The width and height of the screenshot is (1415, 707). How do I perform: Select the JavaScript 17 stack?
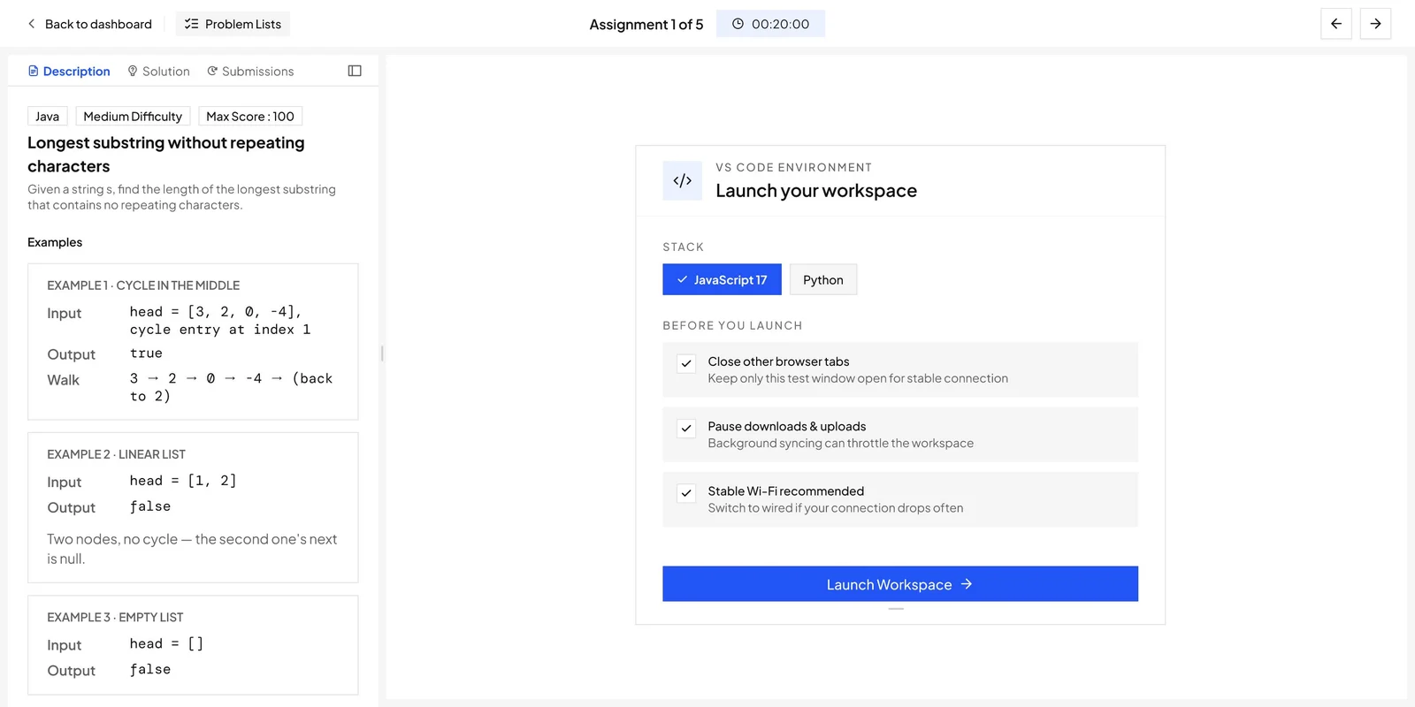(722, 279)
